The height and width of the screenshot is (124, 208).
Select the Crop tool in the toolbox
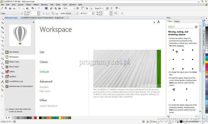(2, 27)
